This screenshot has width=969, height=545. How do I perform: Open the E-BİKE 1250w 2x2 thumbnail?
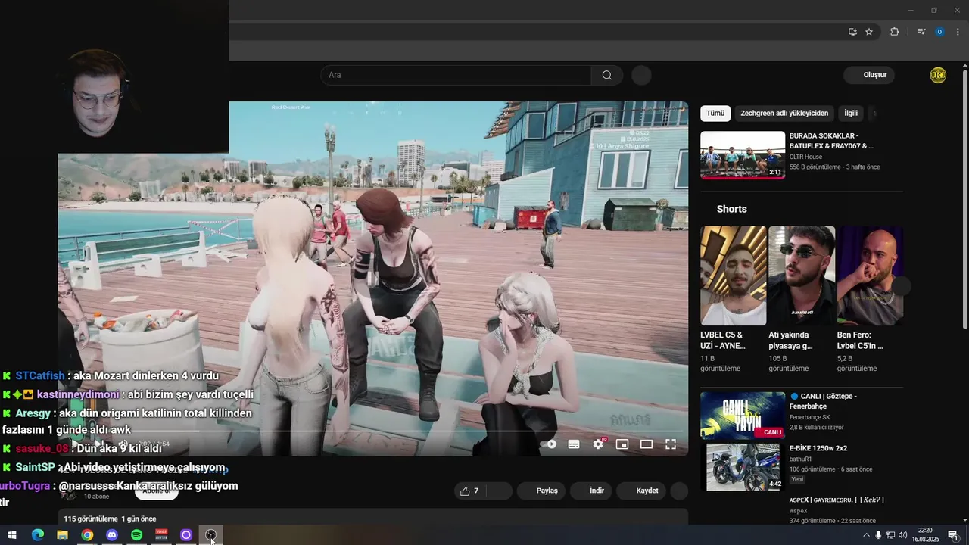743,467
